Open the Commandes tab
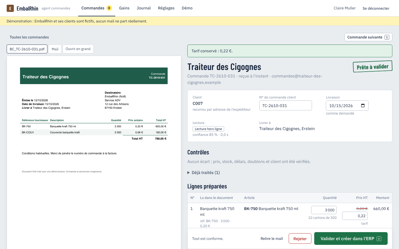 coord(96,8)
